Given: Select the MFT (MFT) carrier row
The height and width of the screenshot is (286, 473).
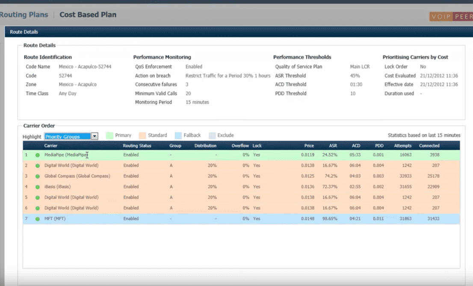Looking at the screenshot, I should (x=55, y=219).
